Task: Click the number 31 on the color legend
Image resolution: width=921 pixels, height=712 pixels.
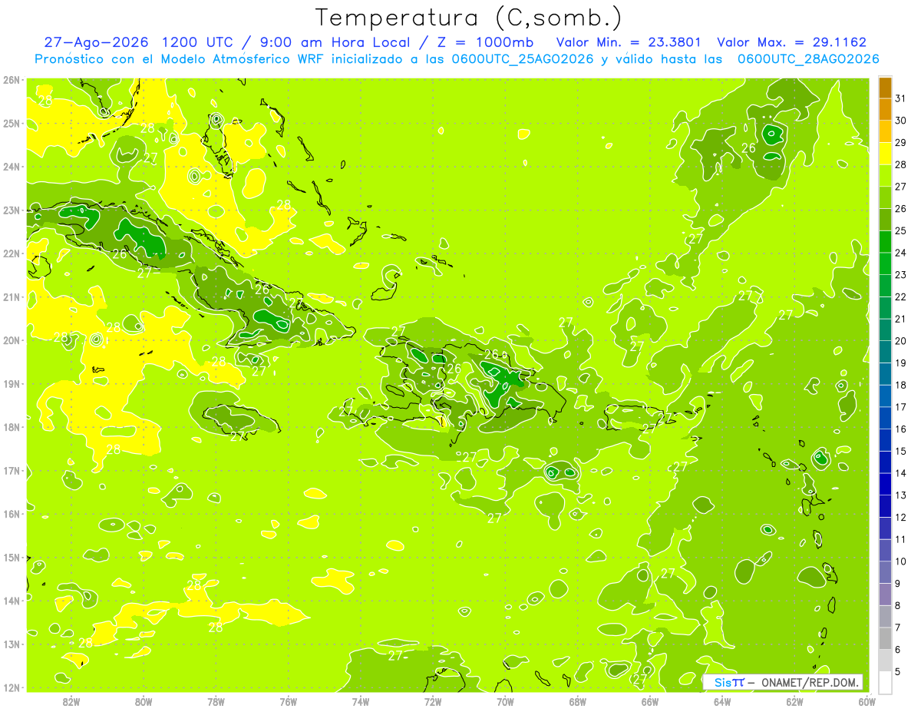Action: tap(900, 99)
